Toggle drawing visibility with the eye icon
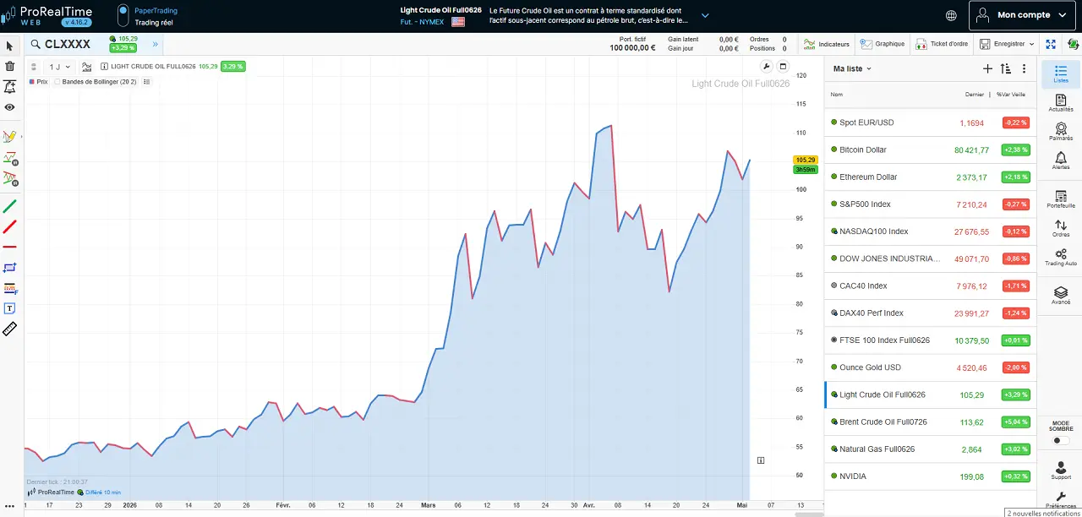This screenshot has width=1082, height=517. pyautogui.click(x=10, y=107)
